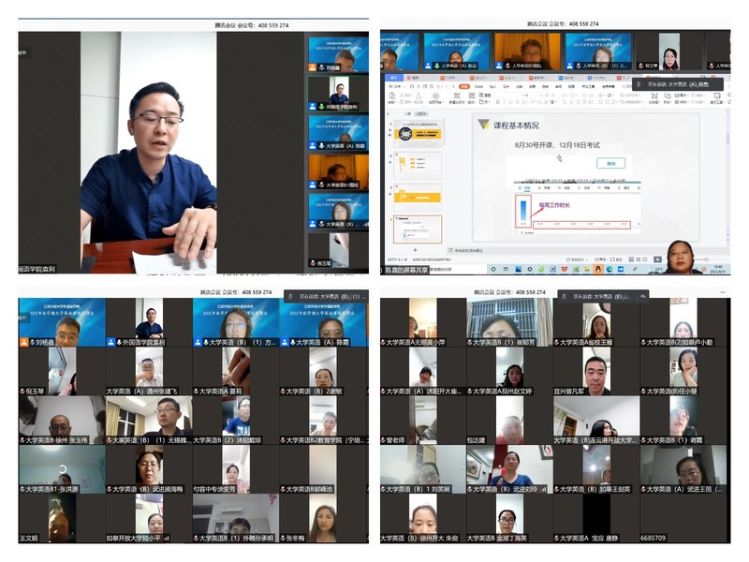Start the WPS slideshow play button

coord(658,259)
